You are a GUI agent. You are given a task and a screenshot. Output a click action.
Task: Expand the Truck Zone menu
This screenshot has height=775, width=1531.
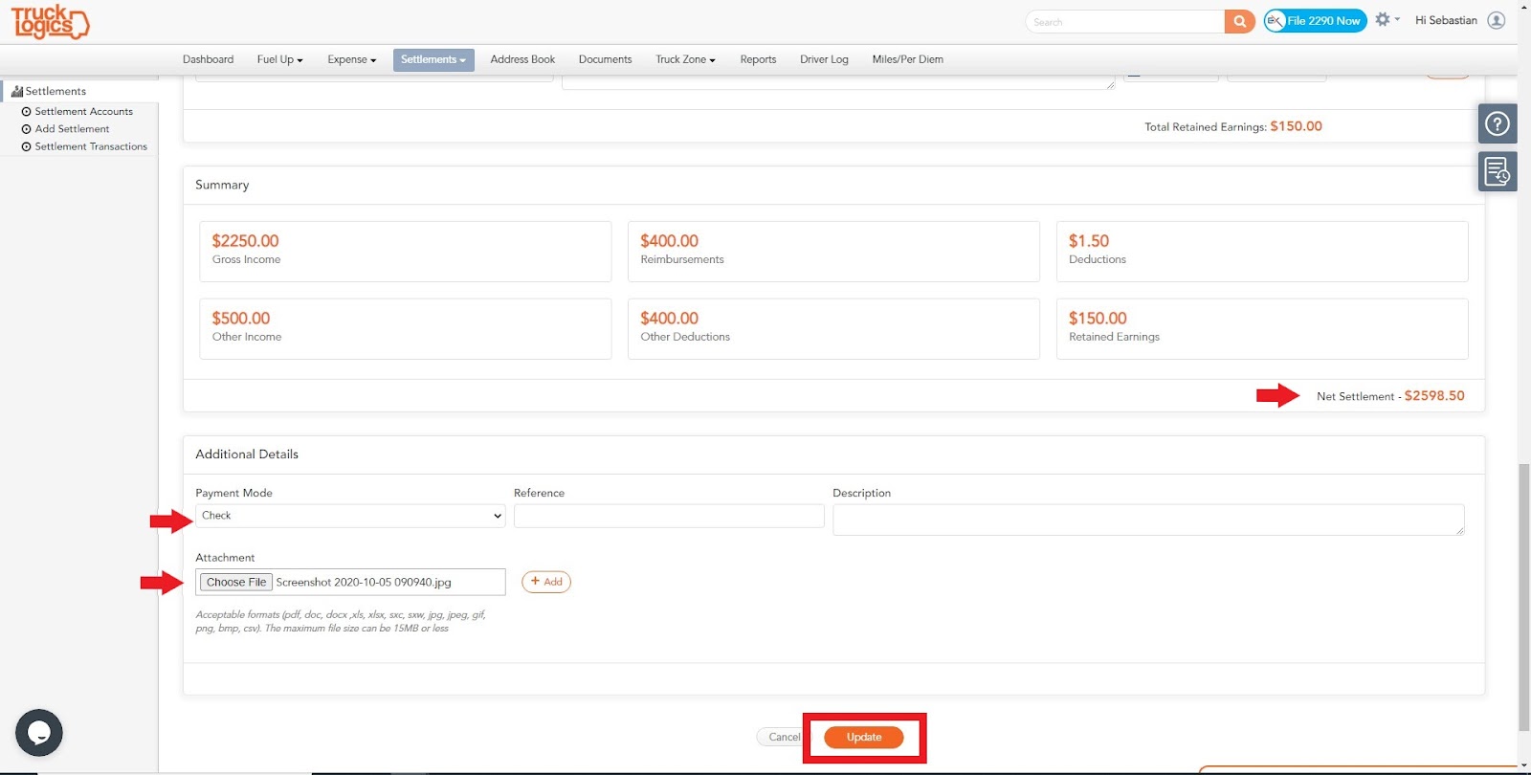[x=685, y=59]
